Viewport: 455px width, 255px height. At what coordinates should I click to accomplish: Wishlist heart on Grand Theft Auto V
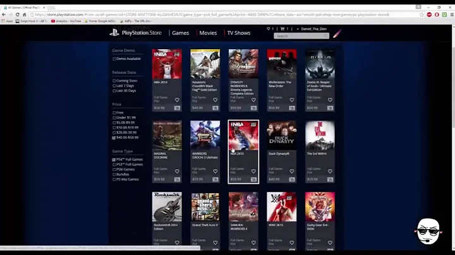coord(215,243)
